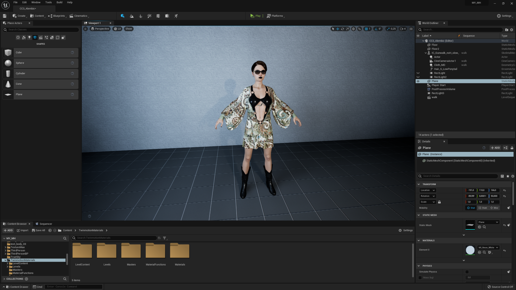Open the Platforms button
This screenshot has width=516, height=290.
(275, 16)
